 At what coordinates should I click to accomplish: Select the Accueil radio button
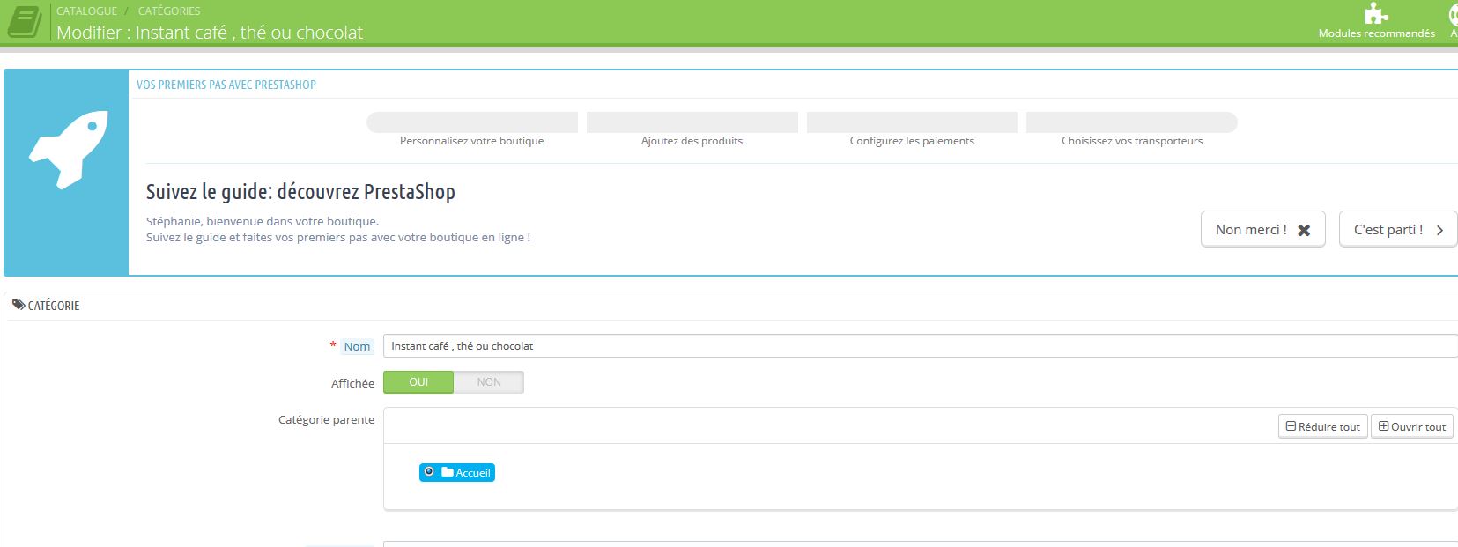tap(429, 472)
